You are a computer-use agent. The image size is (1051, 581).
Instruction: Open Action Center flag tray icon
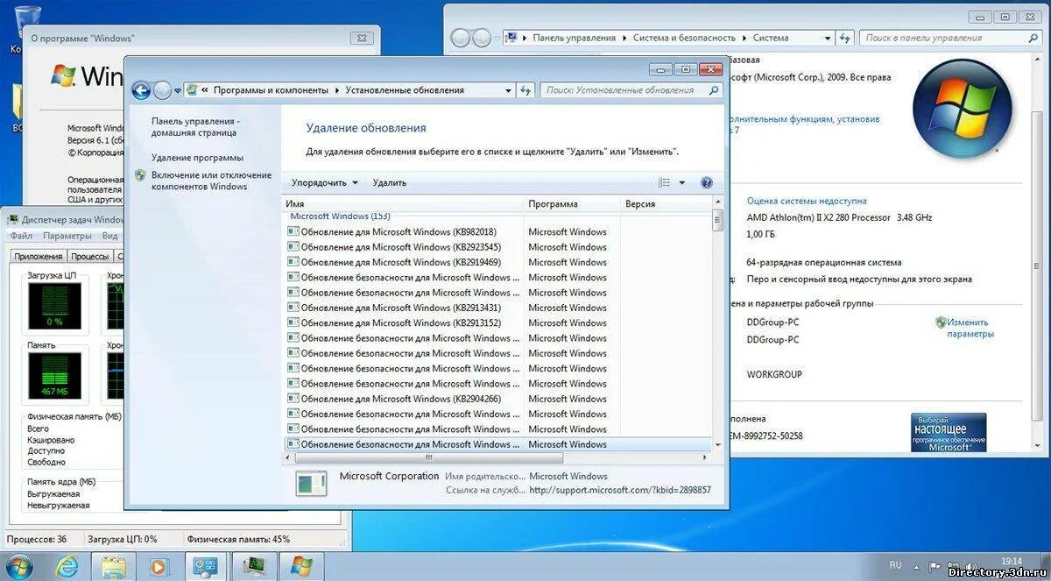pyautogui.click(x=936, y=566)
